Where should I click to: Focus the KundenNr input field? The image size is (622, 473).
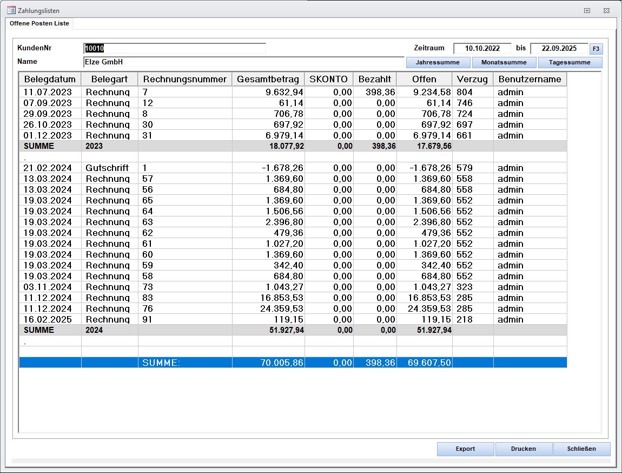point(174,48)
